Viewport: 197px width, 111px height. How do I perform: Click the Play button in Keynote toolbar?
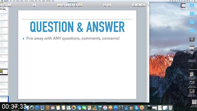34,5
